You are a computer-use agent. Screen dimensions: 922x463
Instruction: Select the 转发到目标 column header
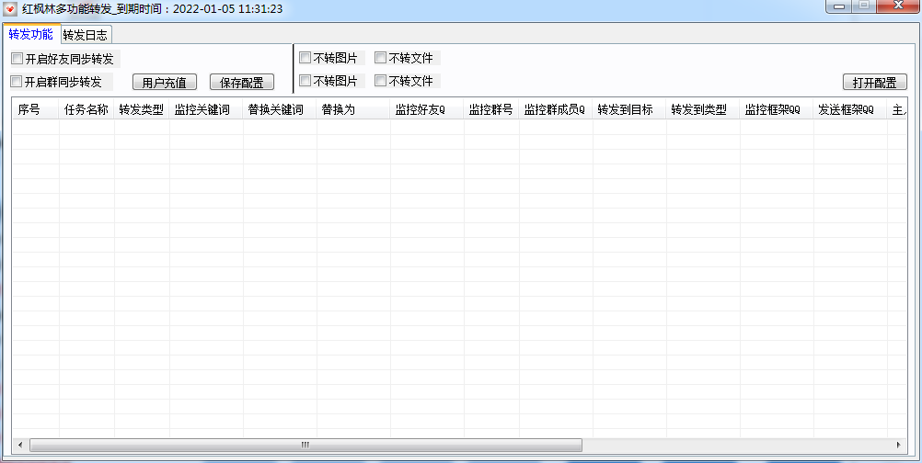pyautogui.click(x=626, y=110)
